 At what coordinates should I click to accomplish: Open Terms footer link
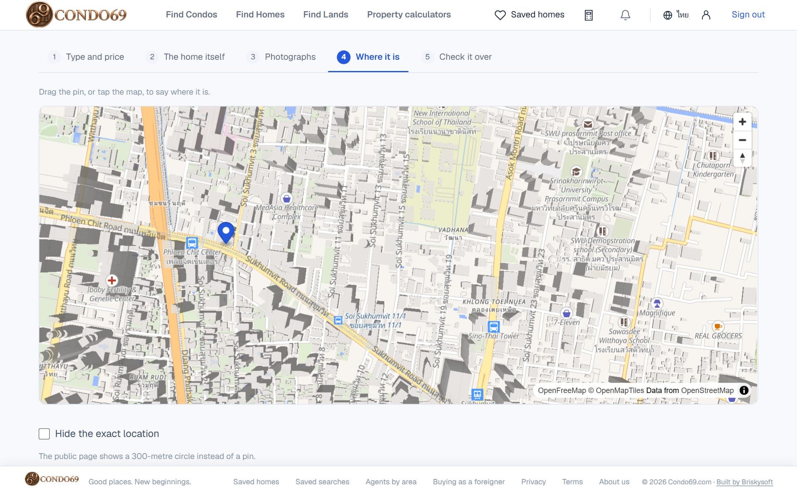pos(572,482)
